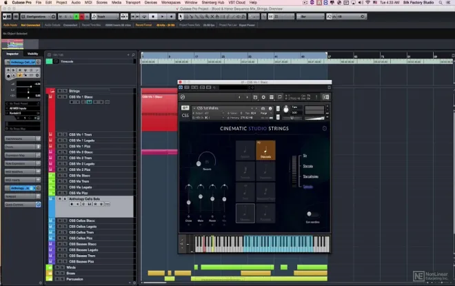Switch to the Inspector tab
The height and width of the screenshot is (286, 455).
coord(12,54)
